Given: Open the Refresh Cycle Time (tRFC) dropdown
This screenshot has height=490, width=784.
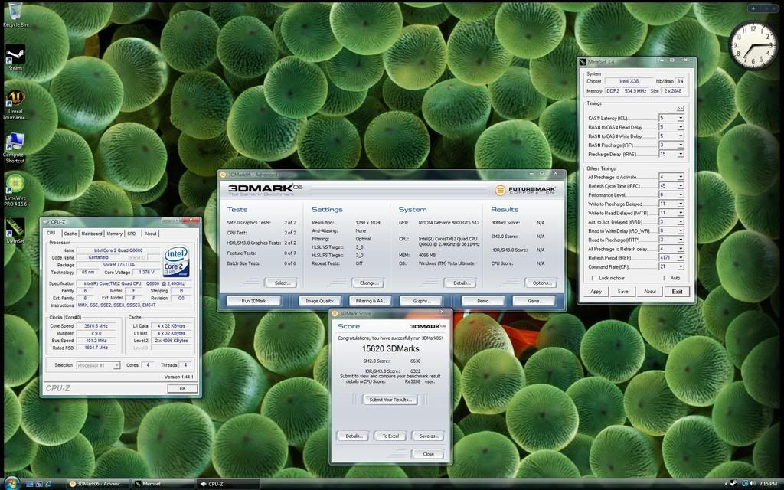Looking at the screenshot, I should 680,186.
